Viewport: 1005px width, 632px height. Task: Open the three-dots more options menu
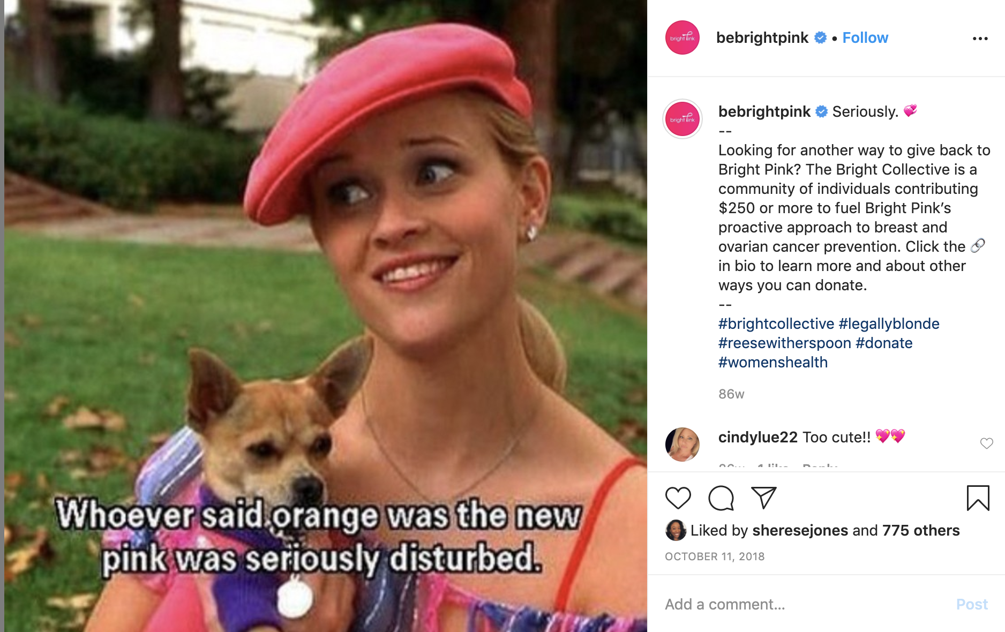(980, 39)
